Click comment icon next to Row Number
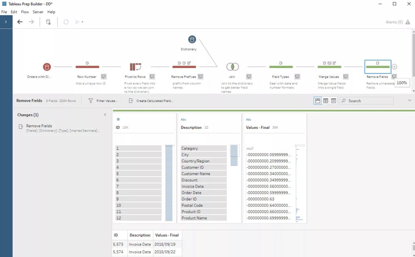Viewport: 415px width, 257px height. coord(104,77)
